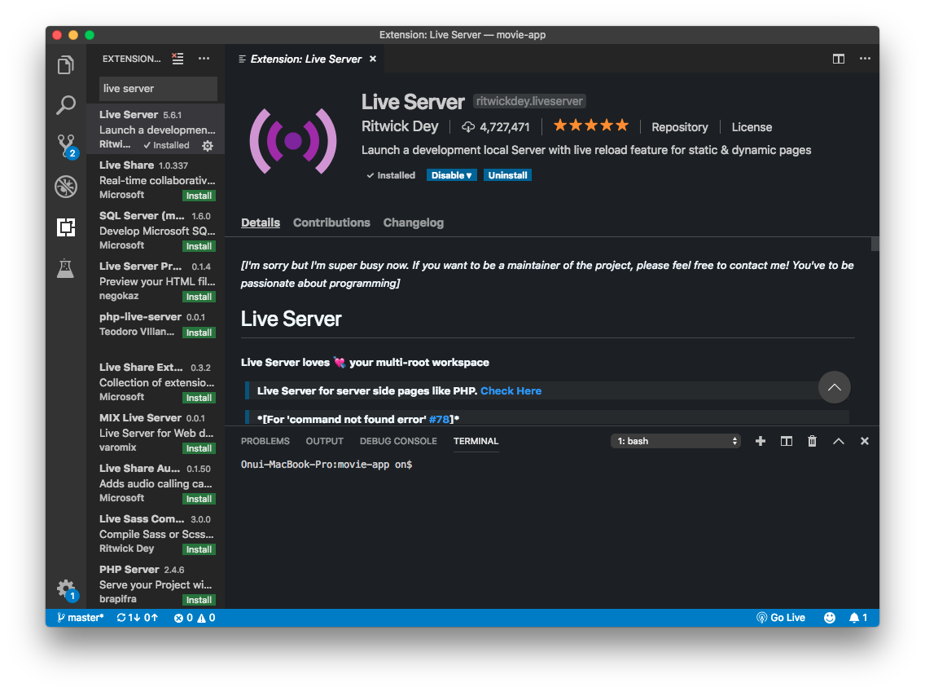Click the Go Live status bar item
Screen dimensions: 925x692
point(780,618)
